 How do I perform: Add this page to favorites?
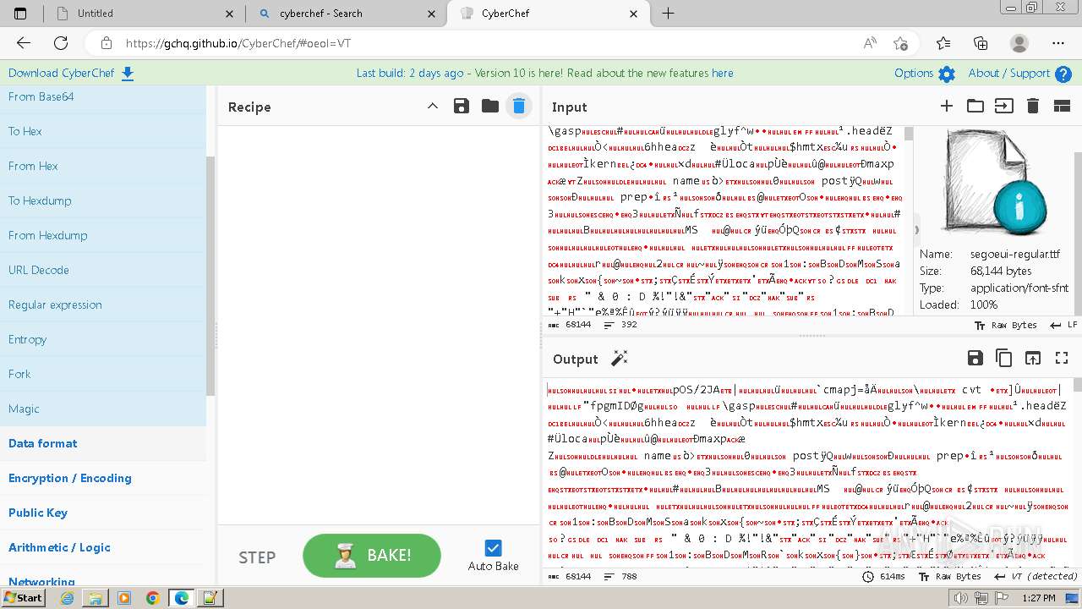pos(901,43)
